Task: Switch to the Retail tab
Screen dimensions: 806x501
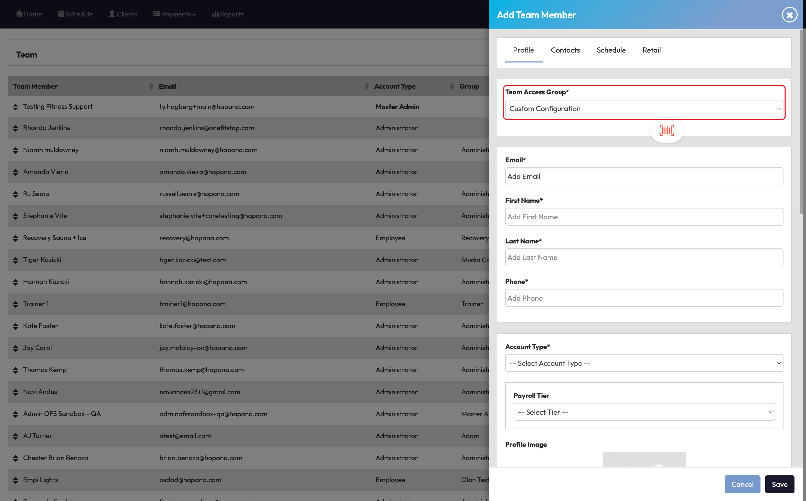Action: 651,50
